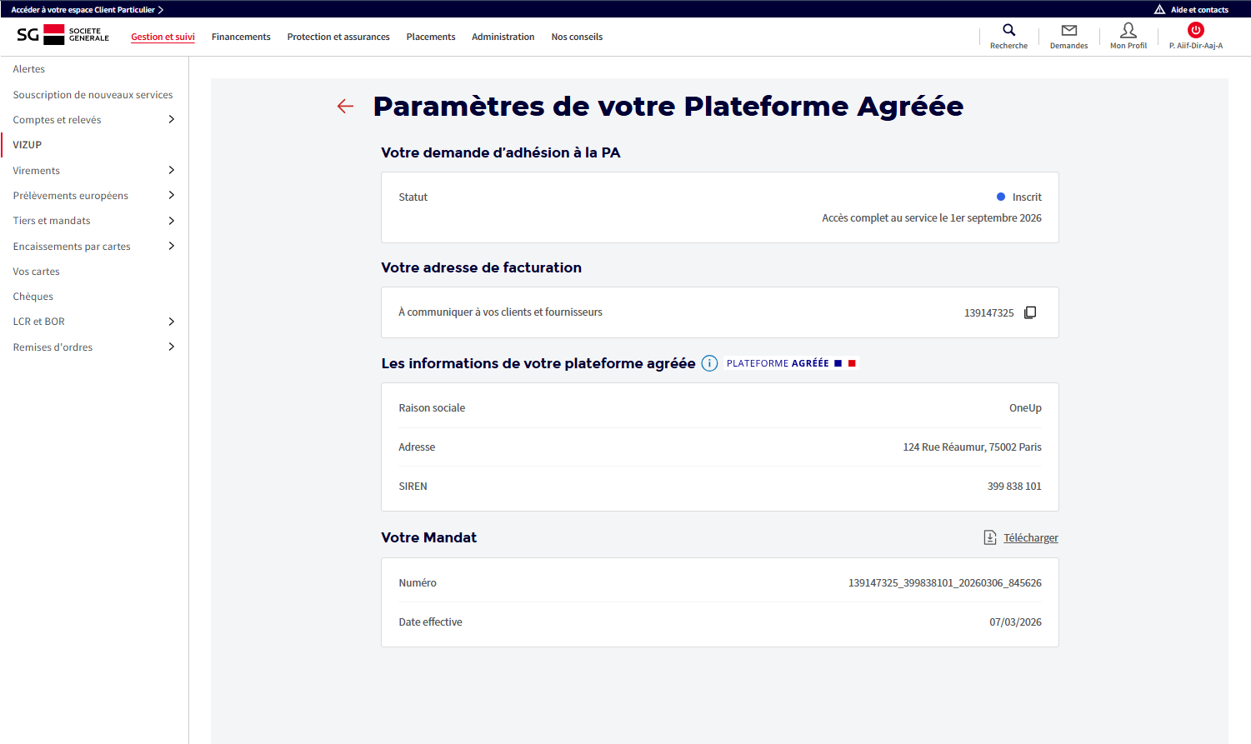Click the address 124 Rue Réaumur
Screen dimensions: 1251x744
tap(973, 447)
